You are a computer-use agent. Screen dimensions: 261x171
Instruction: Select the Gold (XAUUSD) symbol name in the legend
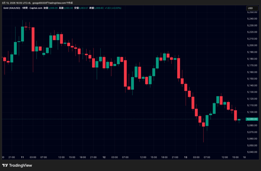click(11, 8)
